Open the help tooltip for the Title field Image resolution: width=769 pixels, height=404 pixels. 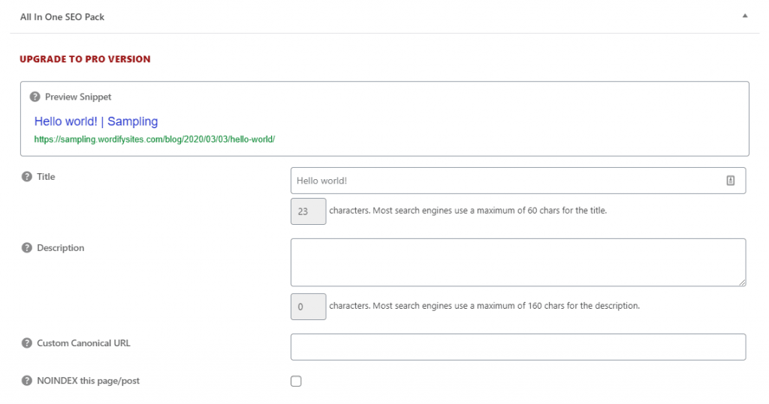coord(27,177)
